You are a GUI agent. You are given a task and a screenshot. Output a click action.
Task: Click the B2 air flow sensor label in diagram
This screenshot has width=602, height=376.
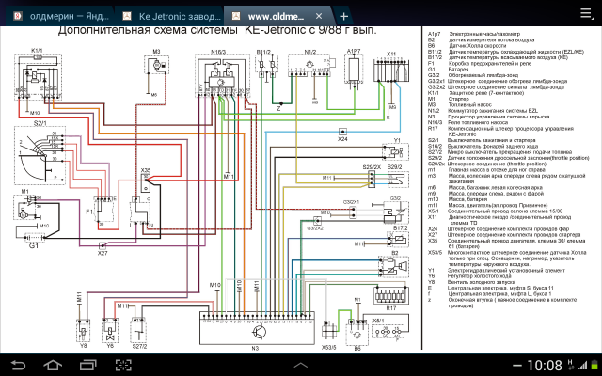[x=395, y=254]
